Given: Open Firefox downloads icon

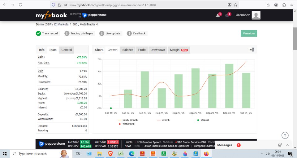Looking at the screenshot, I should click(268, 5).
